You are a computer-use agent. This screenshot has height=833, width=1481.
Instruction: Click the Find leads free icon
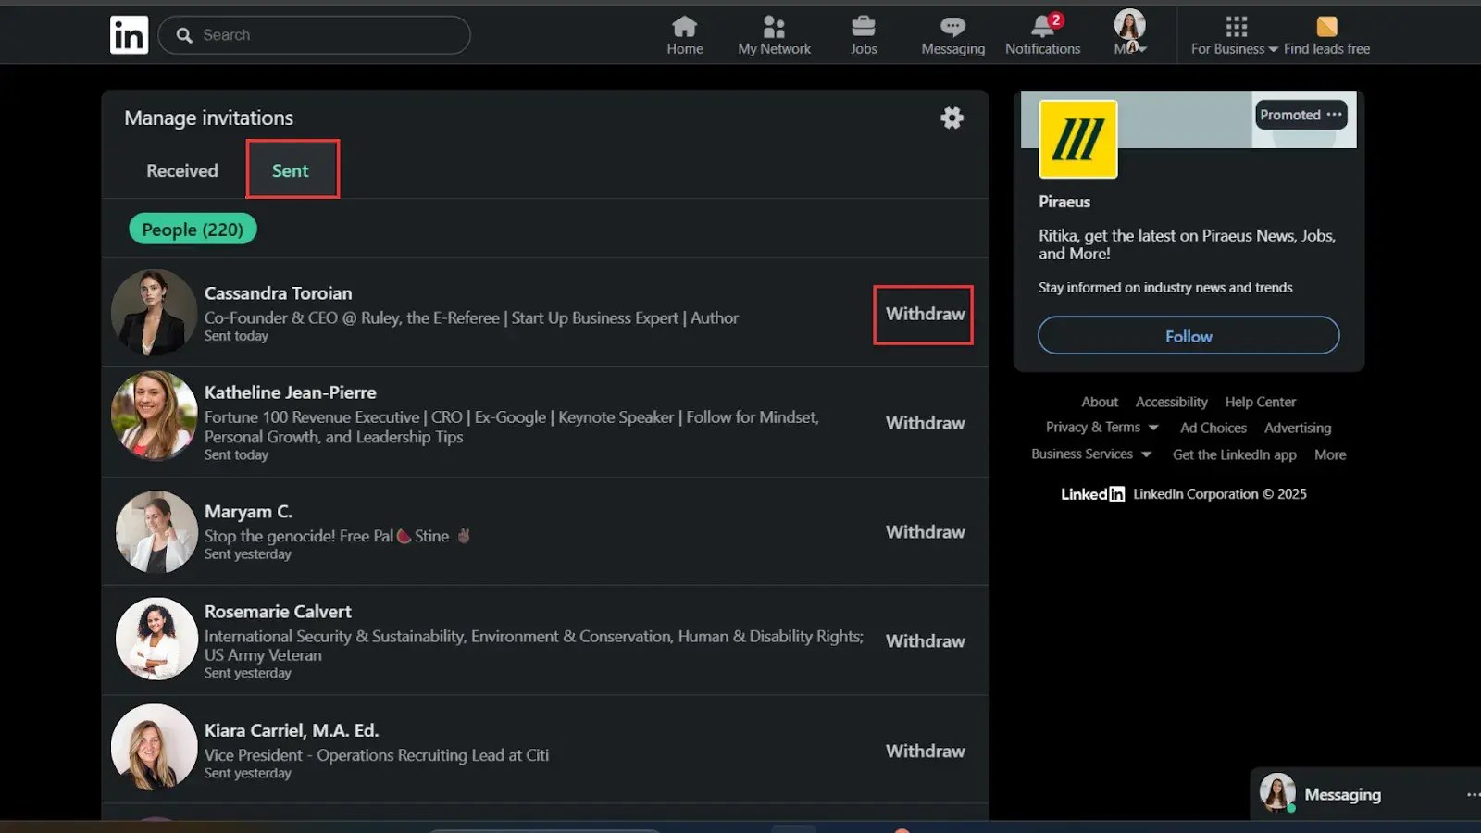(x=1326, y=27)
